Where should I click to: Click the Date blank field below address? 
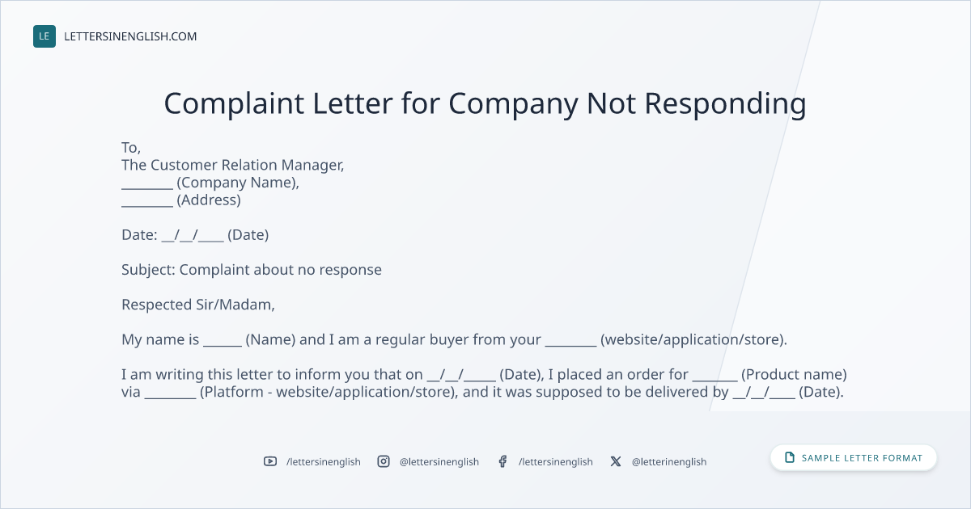[x=193, y=235]
